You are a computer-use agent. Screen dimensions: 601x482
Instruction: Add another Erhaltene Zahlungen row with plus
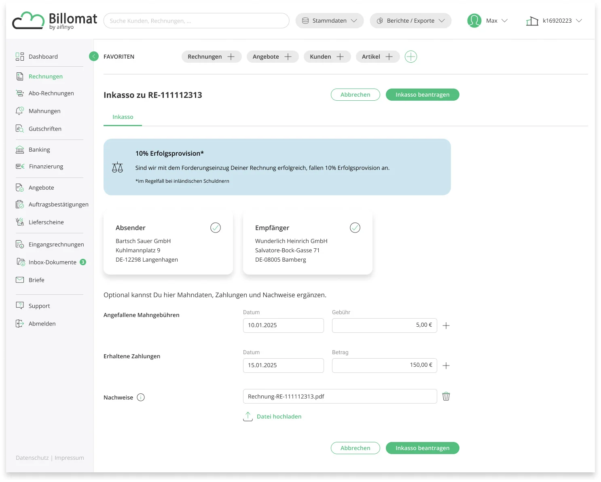(446, 366)
